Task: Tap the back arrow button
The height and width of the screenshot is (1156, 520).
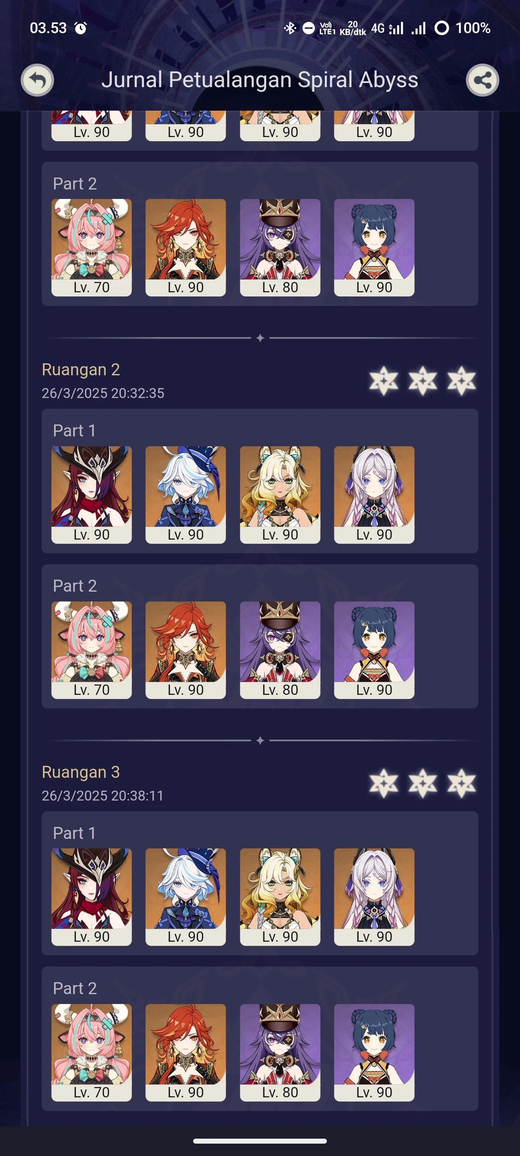Action: (x=37, y=81)
